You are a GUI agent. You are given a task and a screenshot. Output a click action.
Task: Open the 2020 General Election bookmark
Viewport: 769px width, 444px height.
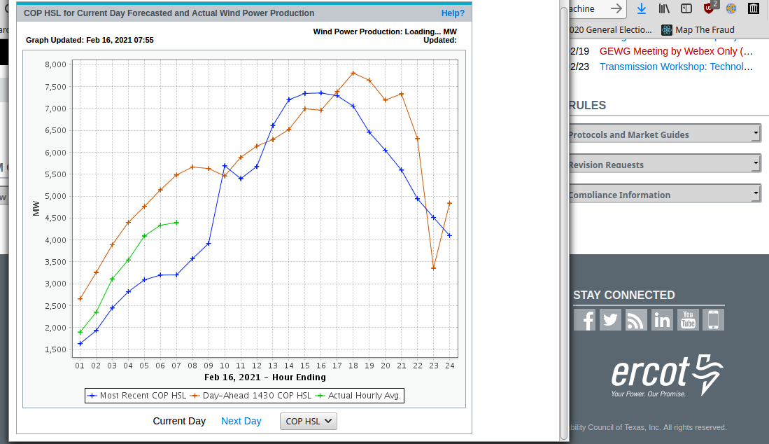click(611, 30)
